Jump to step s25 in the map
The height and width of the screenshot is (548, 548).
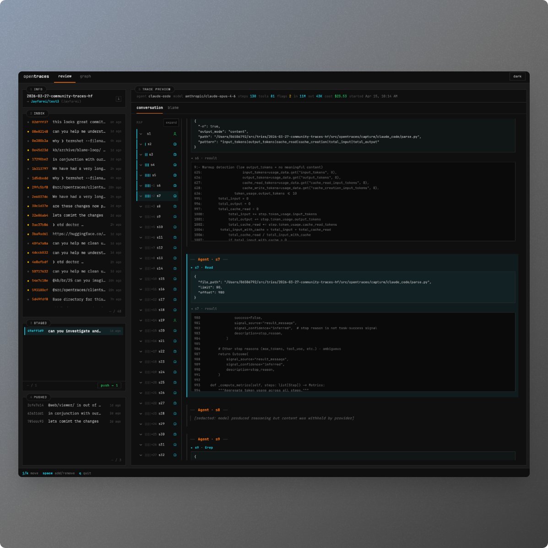[x=157, y=383]
